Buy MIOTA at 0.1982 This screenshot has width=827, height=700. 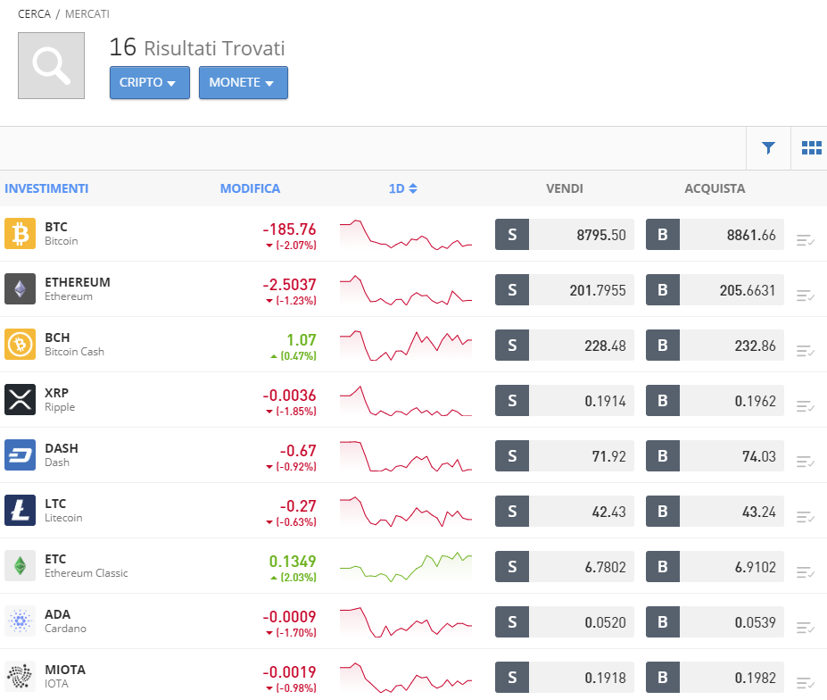tap(715, 678)
